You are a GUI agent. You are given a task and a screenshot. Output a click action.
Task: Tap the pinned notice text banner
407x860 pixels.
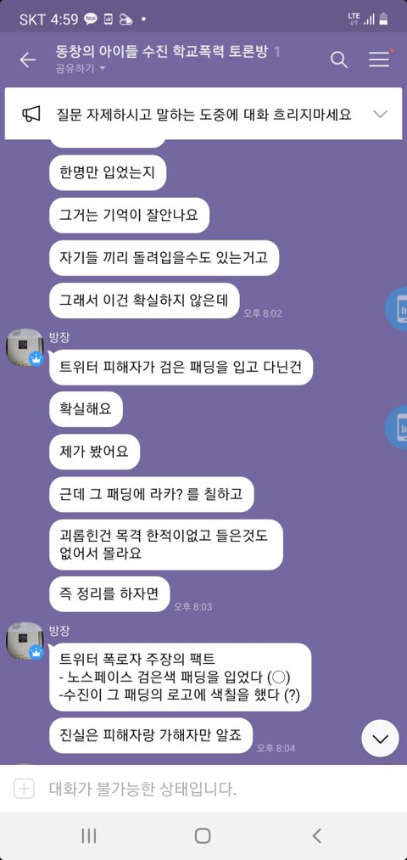pyautogui.click(x=203, y=114)
